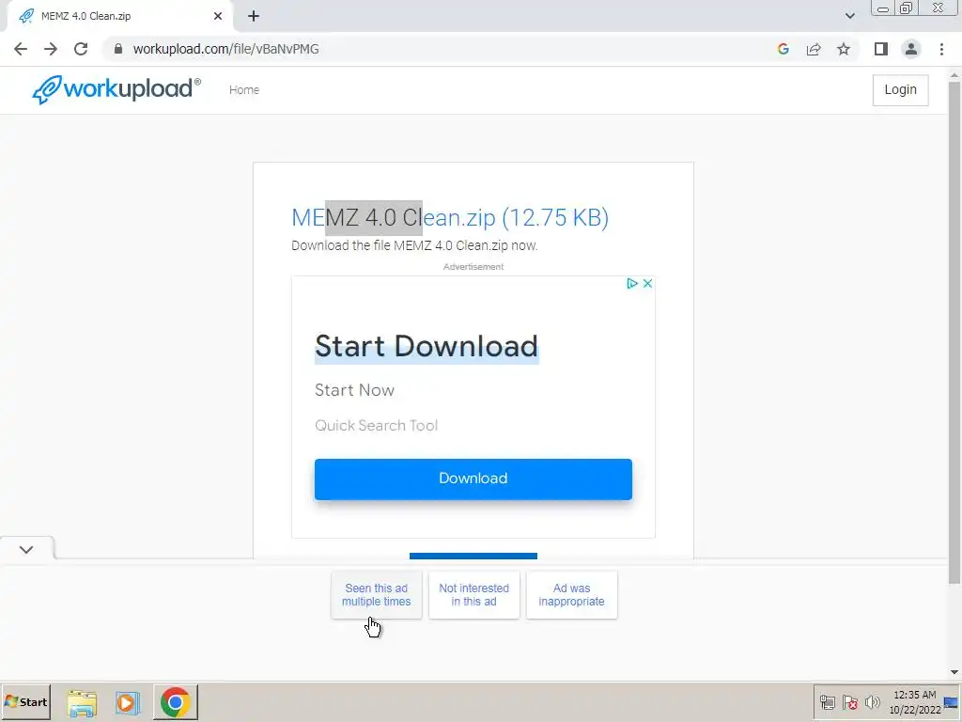Click the Action Center flag tray icon

pos(849,702)
